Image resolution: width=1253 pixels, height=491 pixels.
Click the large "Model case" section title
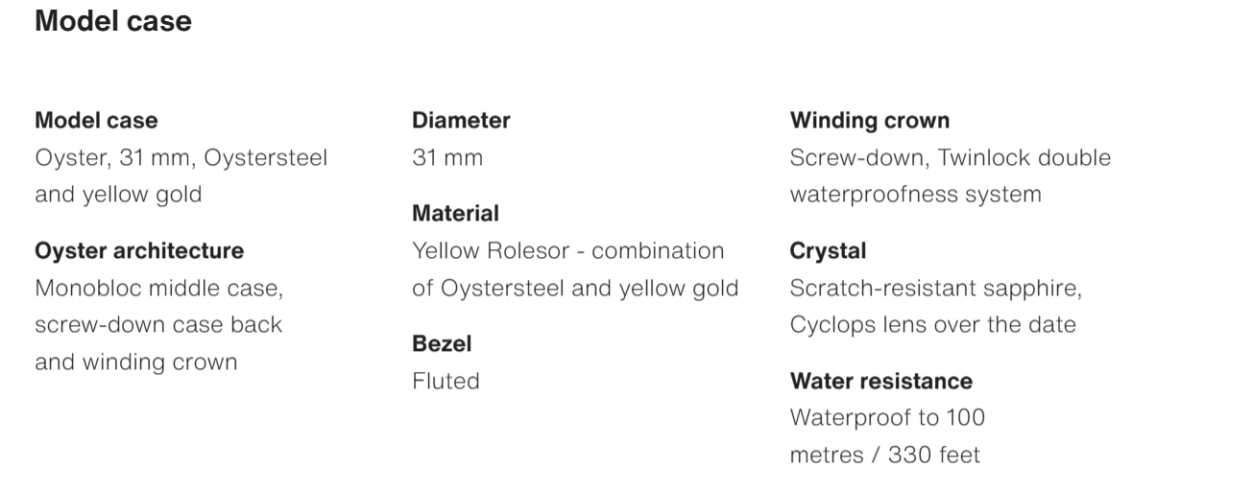[113, 21]
